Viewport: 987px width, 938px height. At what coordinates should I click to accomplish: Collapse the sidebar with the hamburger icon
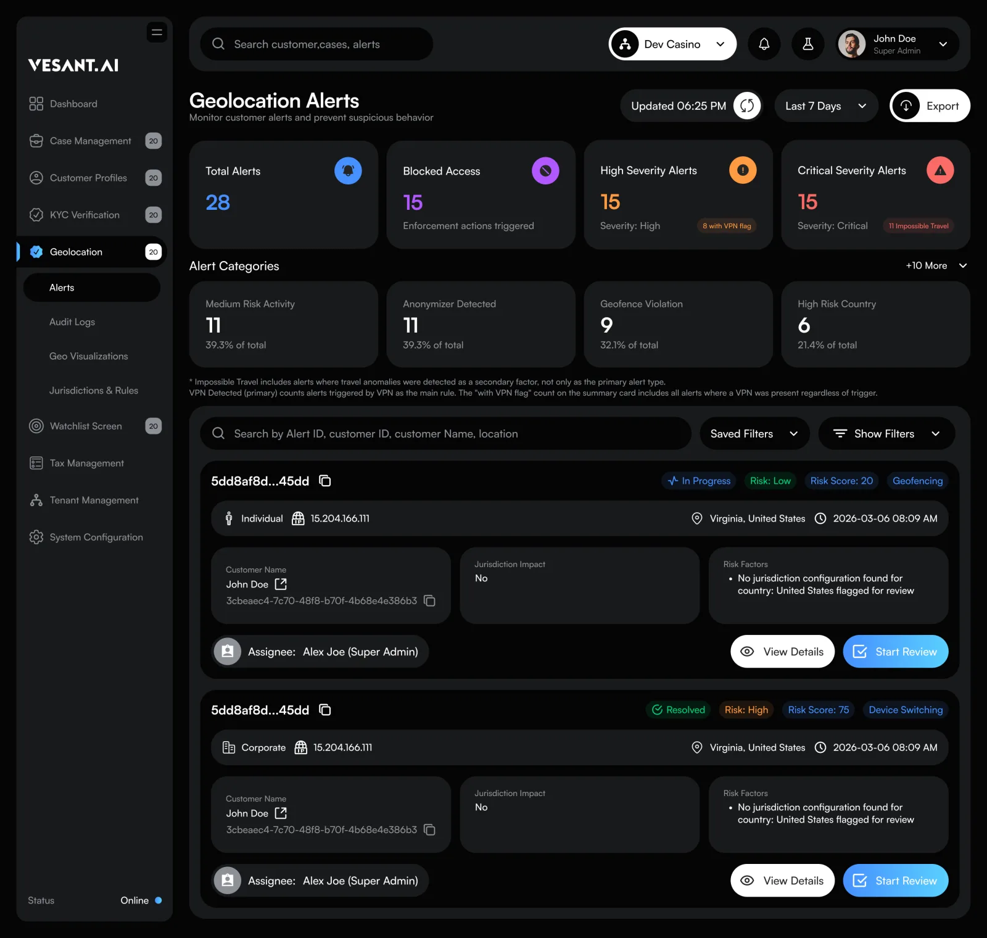[x=157, y=32]
